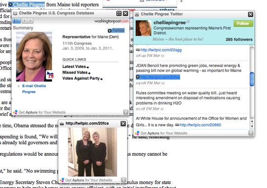Viewport: 267px width, 188px height.
Task: Go forward with the right arrow button
Action: [30, 21]
